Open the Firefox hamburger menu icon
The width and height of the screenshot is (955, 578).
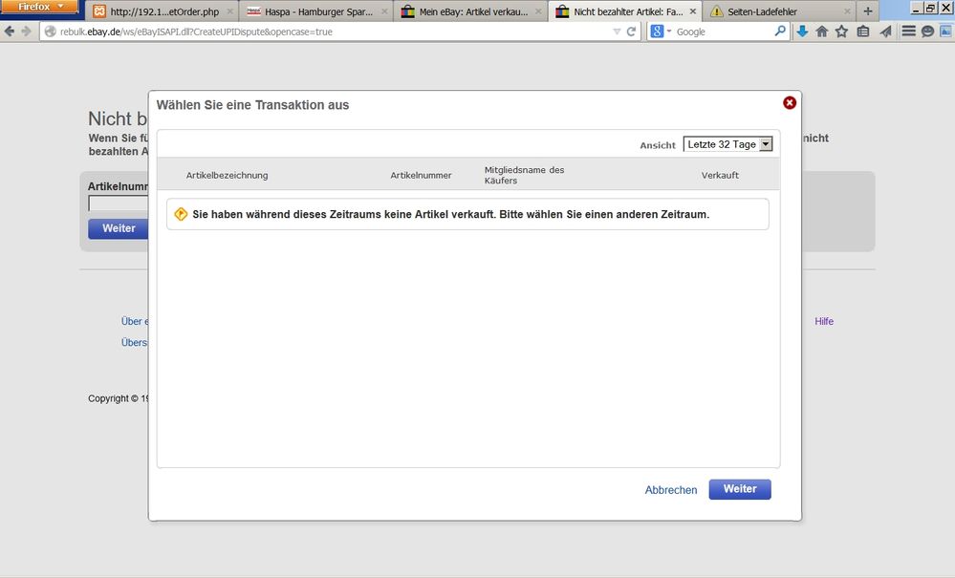point(908,31)
